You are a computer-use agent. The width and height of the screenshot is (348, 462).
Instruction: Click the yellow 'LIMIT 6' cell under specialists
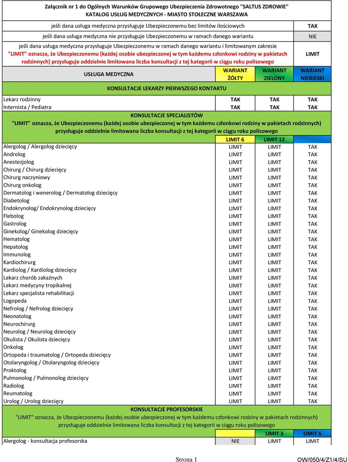point(235,140)
